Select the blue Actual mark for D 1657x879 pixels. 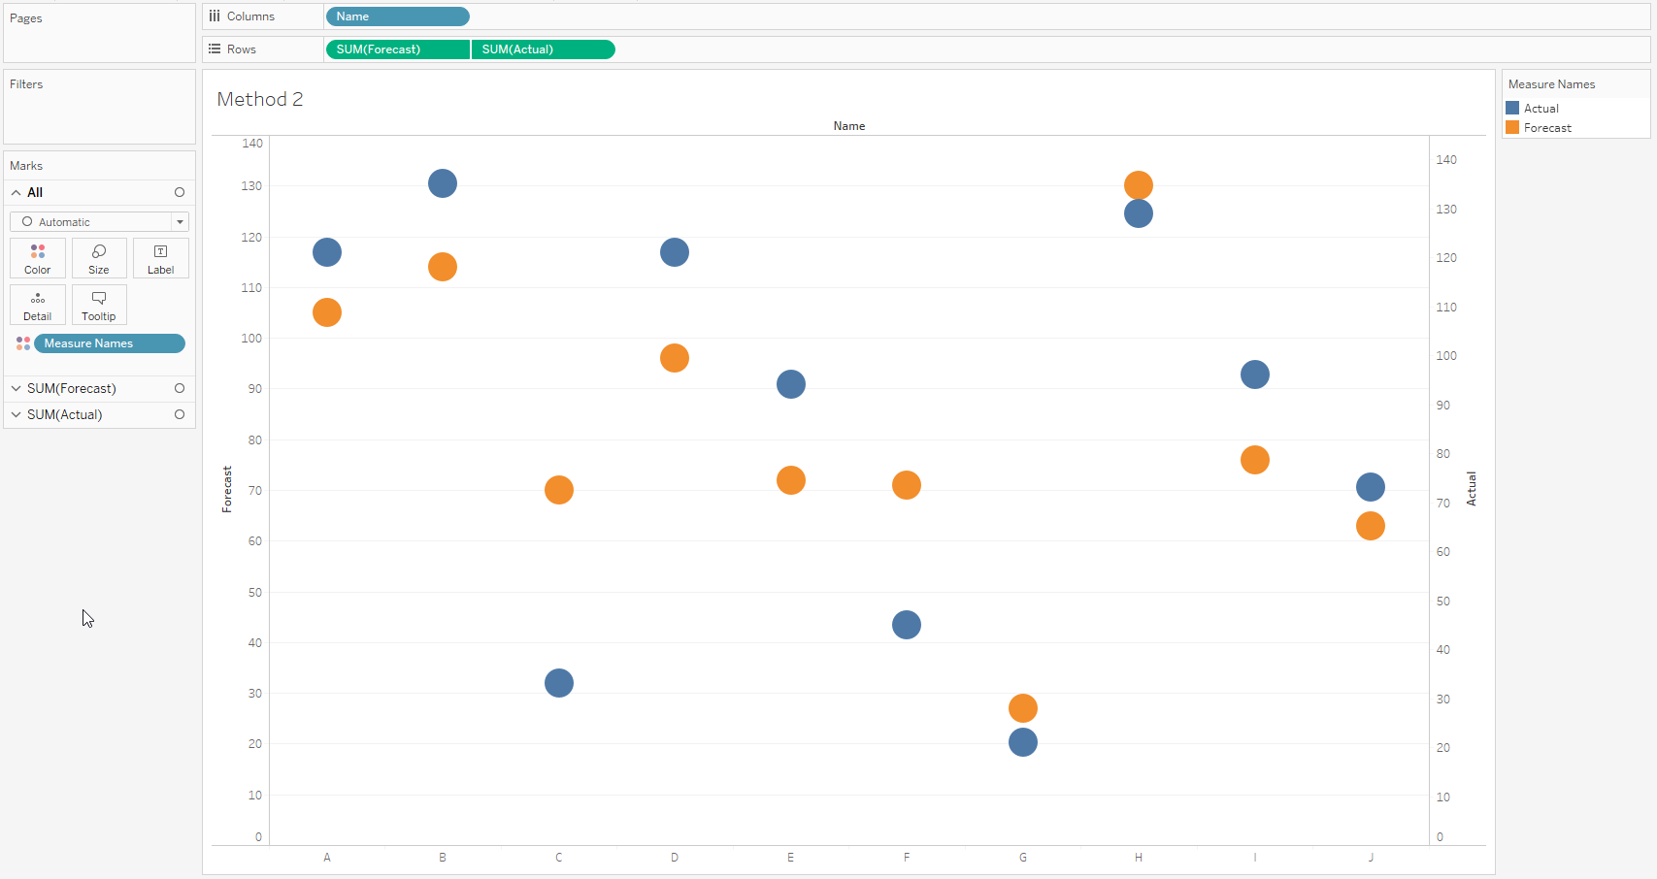675,252
